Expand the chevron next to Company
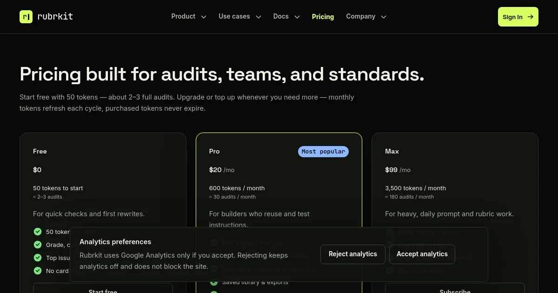This screenshot has height=293, width=558. [384, 17]
